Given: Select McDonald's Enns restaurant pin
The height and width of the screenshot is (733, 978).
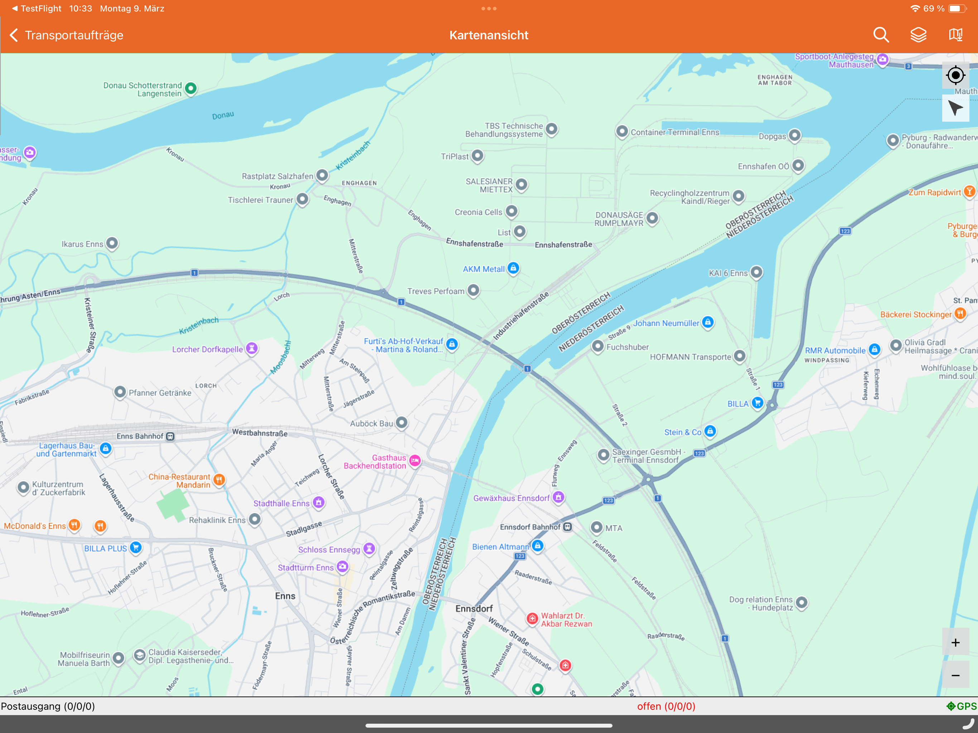Looking at the screenshot, I should click(x=74, y=525).
